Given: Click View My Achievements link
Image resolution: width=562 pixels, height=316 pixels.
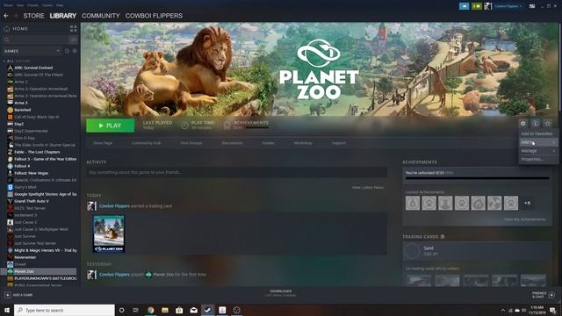Looking at the screenshot, I should (x=525, y=219).
